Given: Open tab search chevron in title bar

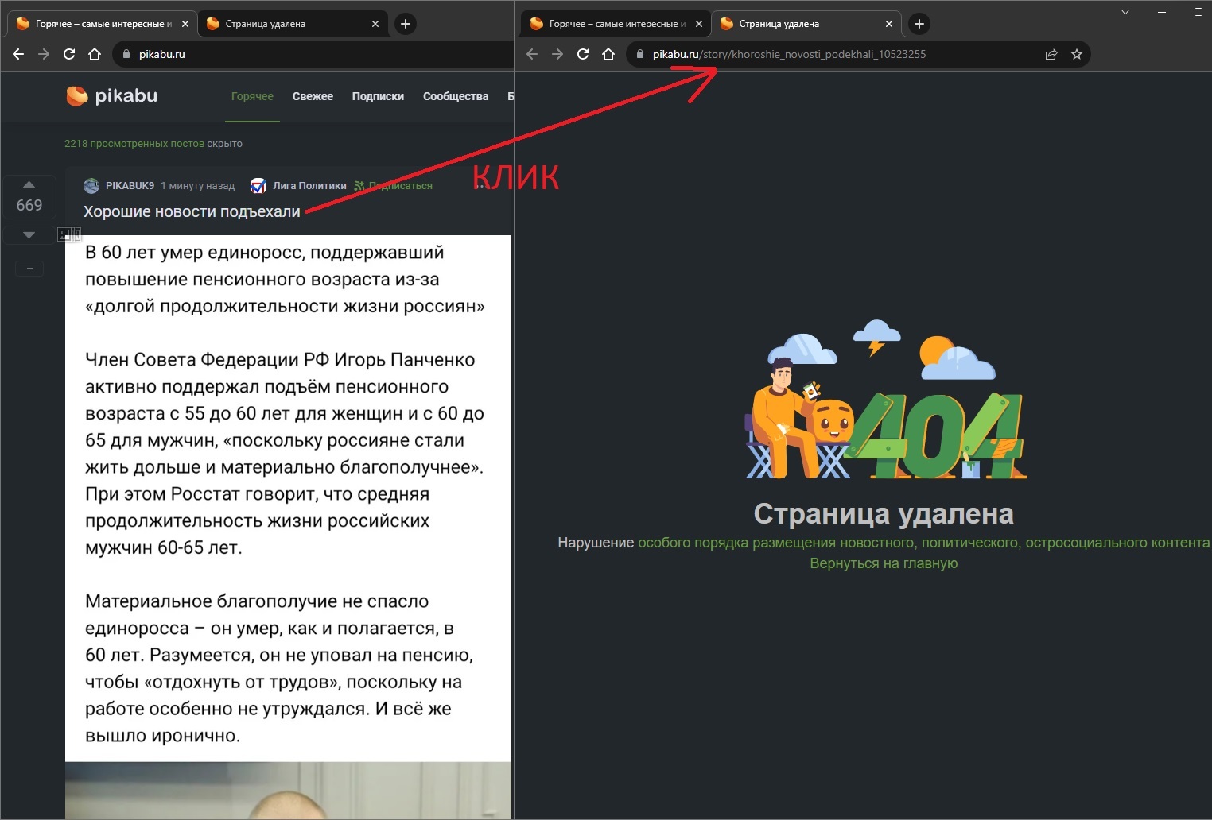Looking at the screenshot, I should coord(1125,12).
